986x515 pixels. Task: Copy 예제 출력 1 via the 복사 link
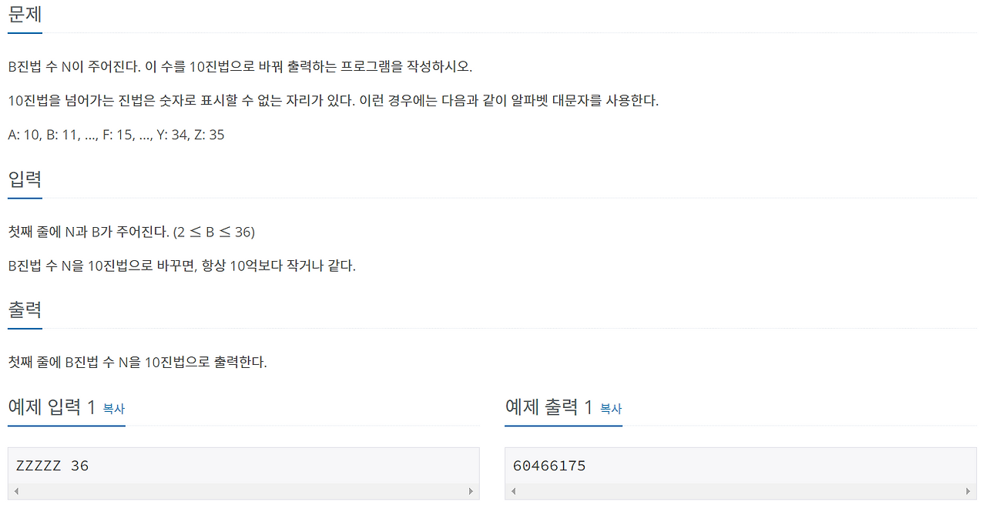coord(610,410)
